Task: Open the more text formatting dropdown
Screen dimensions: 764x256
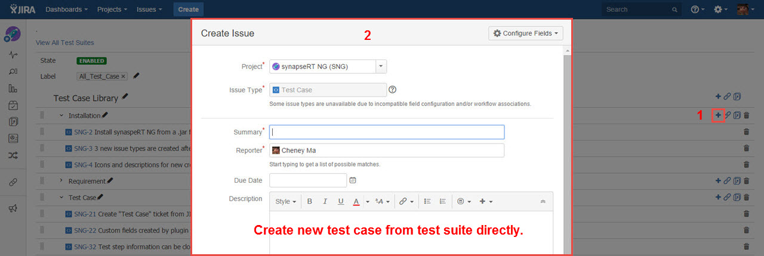Action: click(x=383, y=202)
